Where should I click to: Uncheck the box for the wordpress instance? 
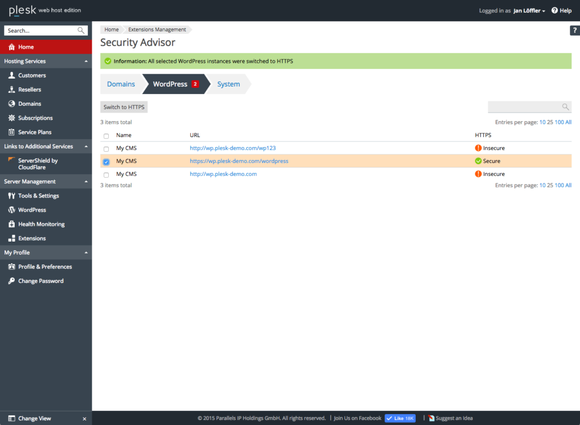(x=106, y=162)
